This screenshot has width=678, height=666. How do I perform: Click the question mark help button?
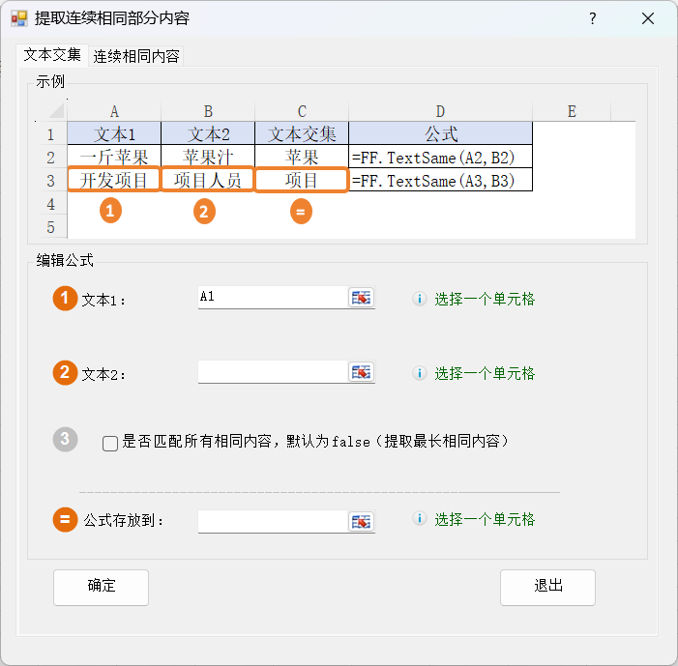coord(593,18)
